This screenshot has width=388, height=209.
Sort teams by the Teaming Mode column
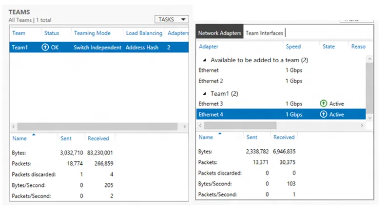92,33
